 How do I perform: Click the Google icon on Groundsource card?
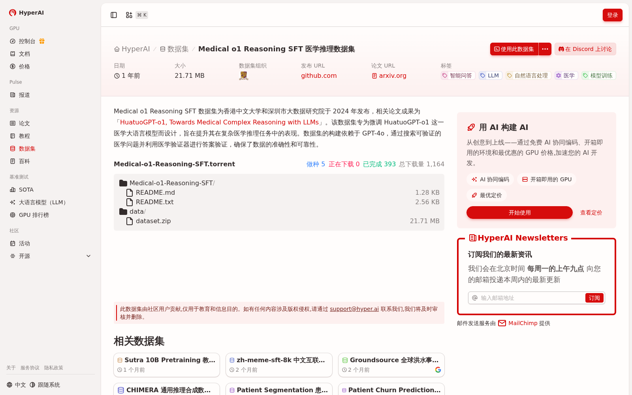438,370
